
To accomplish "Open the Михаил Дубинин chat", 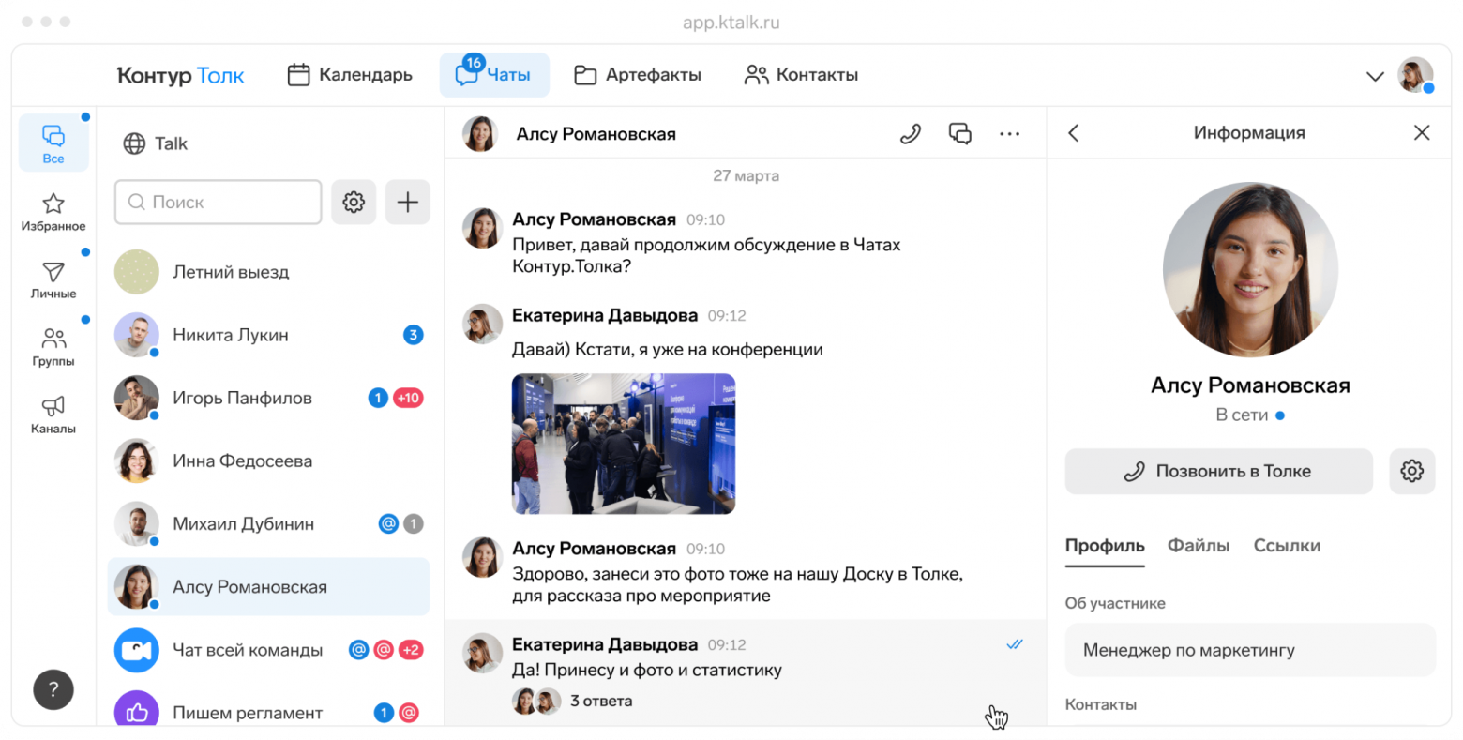I will [269, 523].
